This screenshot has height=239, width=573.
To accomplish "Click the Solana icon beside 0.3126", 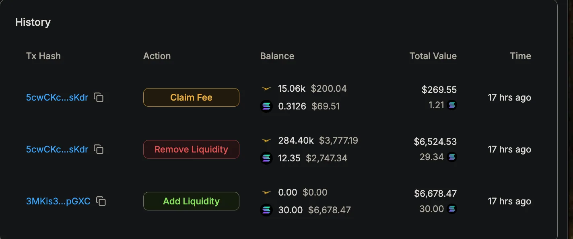I will 266,106.
